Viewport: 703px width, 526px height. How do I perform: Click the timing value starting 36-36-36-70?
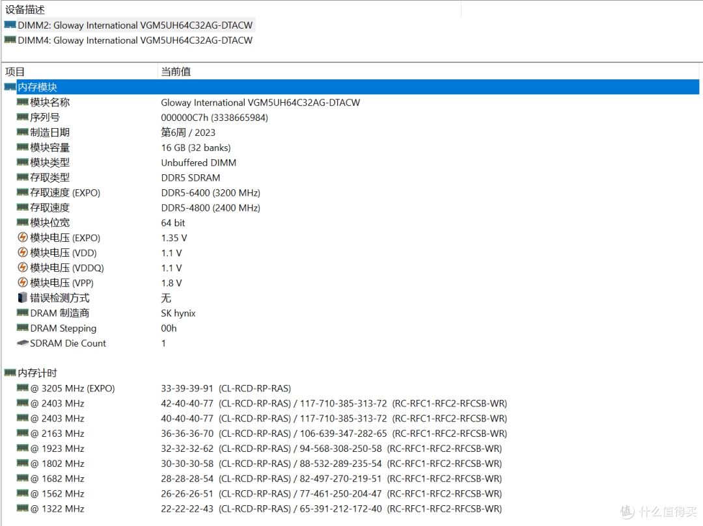pyautogui.click(x=334, y=433)
